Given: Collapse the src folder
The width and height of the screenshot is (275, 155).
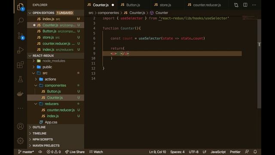Looking at the screenshot, I should (x=34, y=73).
